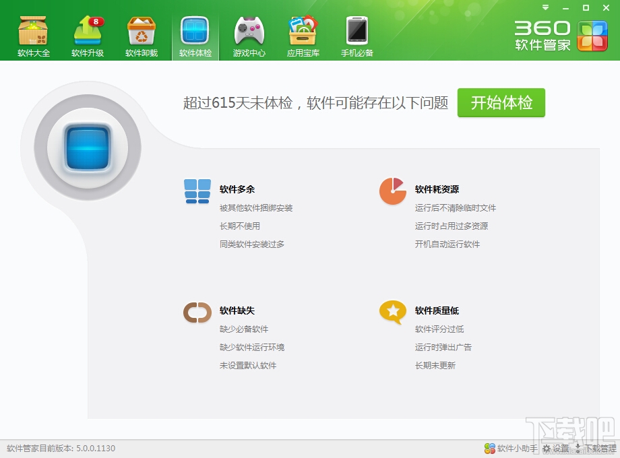Click 运行后不清除临时文件 text

point(455,208)
